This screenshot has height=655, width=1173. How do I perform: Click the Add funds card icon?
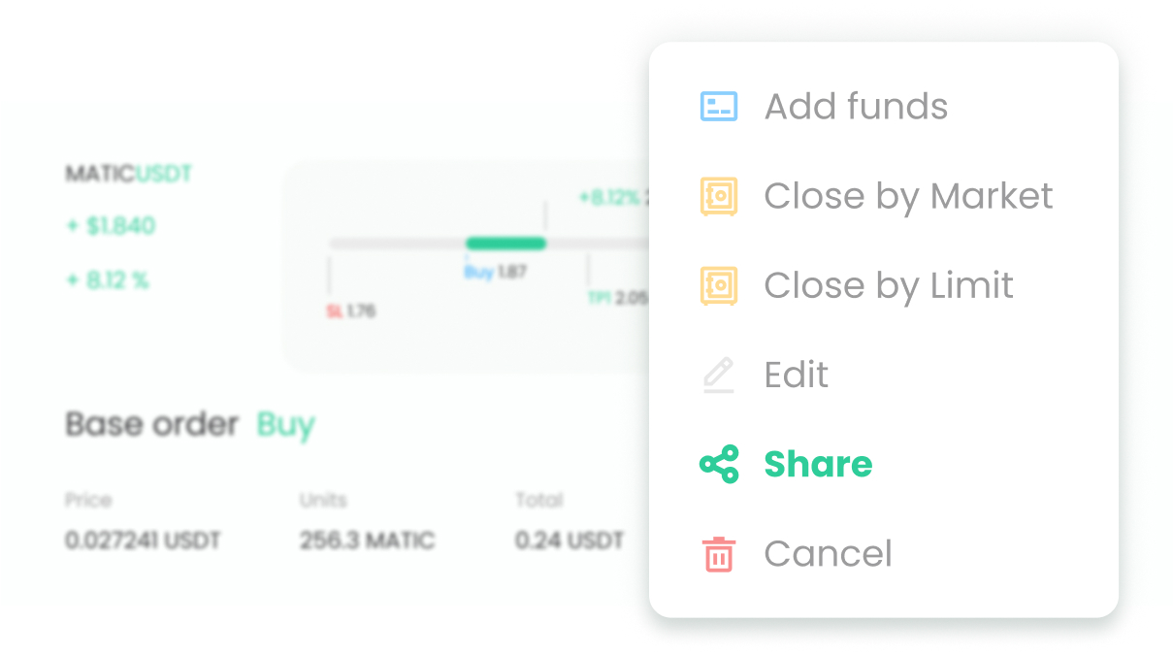[719, 106]
